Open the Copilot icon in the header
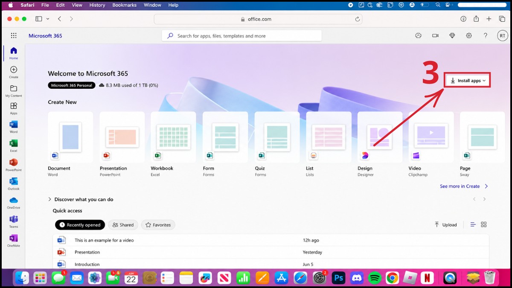The image size is (512, 288). 419,36
